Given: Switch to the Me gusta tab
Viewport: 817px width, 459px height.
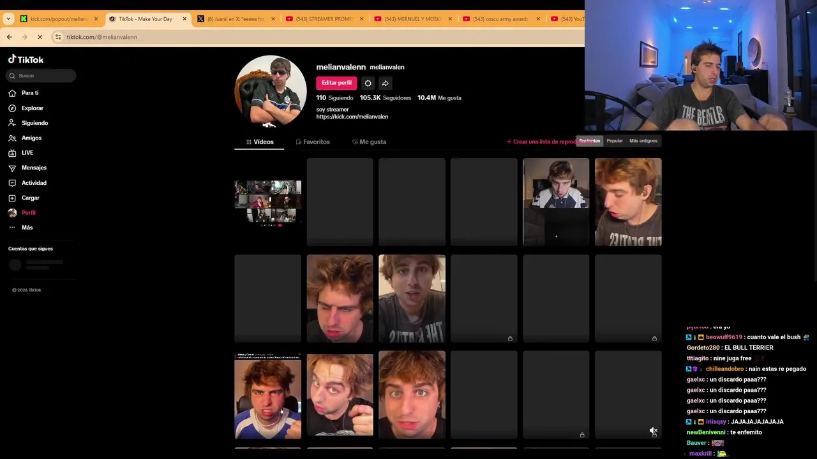Looking at the screenshot, I should [x=369, y=142].
